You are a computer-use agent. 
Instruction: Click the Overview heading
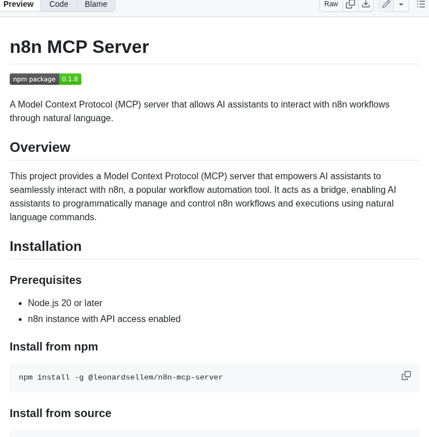click(40, 147)
